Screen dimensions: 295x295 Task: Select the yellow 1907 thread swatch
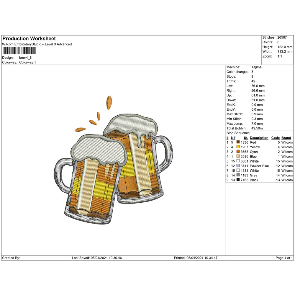tap(238, 147)
